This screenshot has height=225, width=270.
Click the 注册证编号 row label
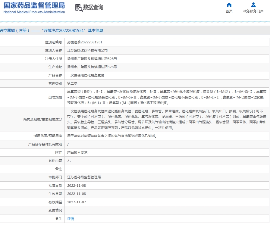coord(54,42)
